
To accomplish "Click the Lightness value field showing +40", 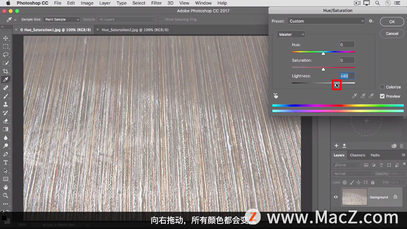I will coord(347,76).
